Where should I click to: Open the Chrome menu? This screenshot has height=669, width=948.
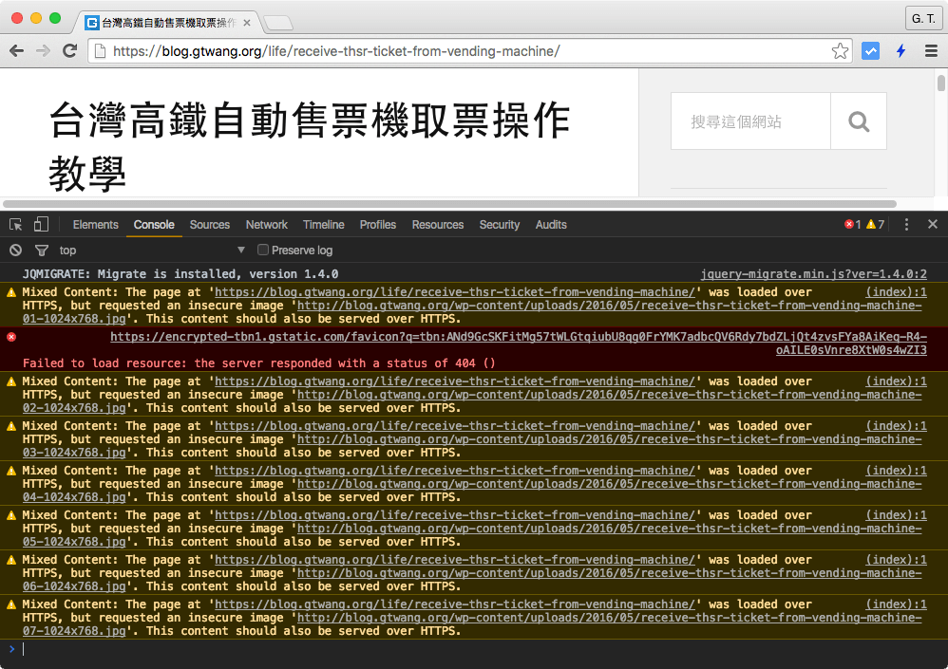931,50
